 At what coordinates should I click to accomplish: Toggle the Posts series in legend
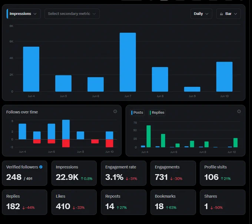point(137,112)
